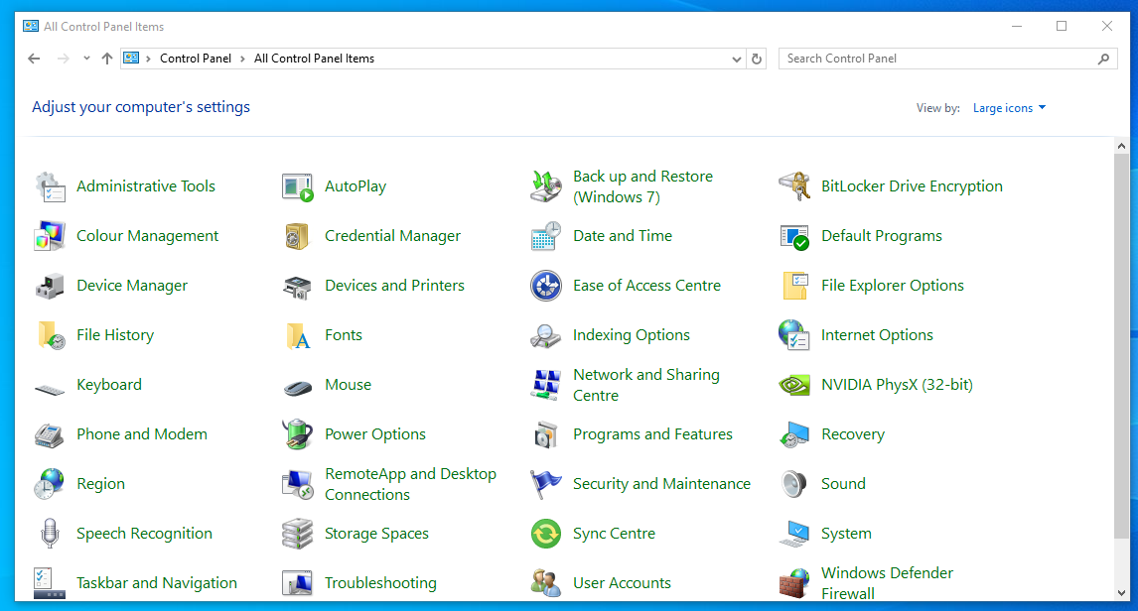The width and height of the screenshot is (1138, 611).
Task: Open the Credential Manager safe icon
Action: click(x=298, y=236)
